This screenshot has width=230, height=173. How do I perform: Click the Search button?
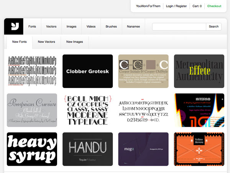coord(214,27)
